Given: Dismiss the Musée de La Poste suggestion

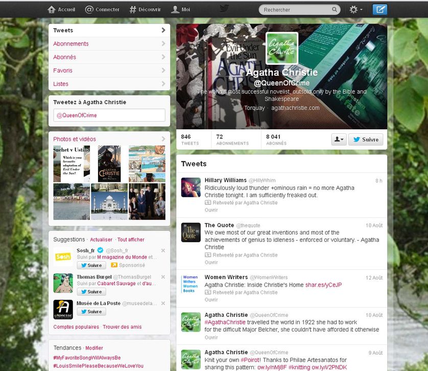Looking at the screenshot, I should [x=163, y=303].
